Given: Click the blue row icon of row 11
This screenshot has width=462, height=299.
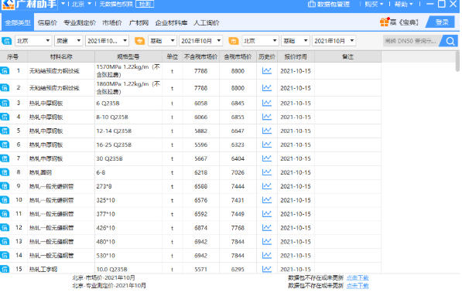Looking at the screenshot, I should tap(5, 214).
